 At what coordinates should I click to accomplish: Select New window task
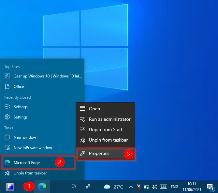pyautogui.click(x=42, y=137)
